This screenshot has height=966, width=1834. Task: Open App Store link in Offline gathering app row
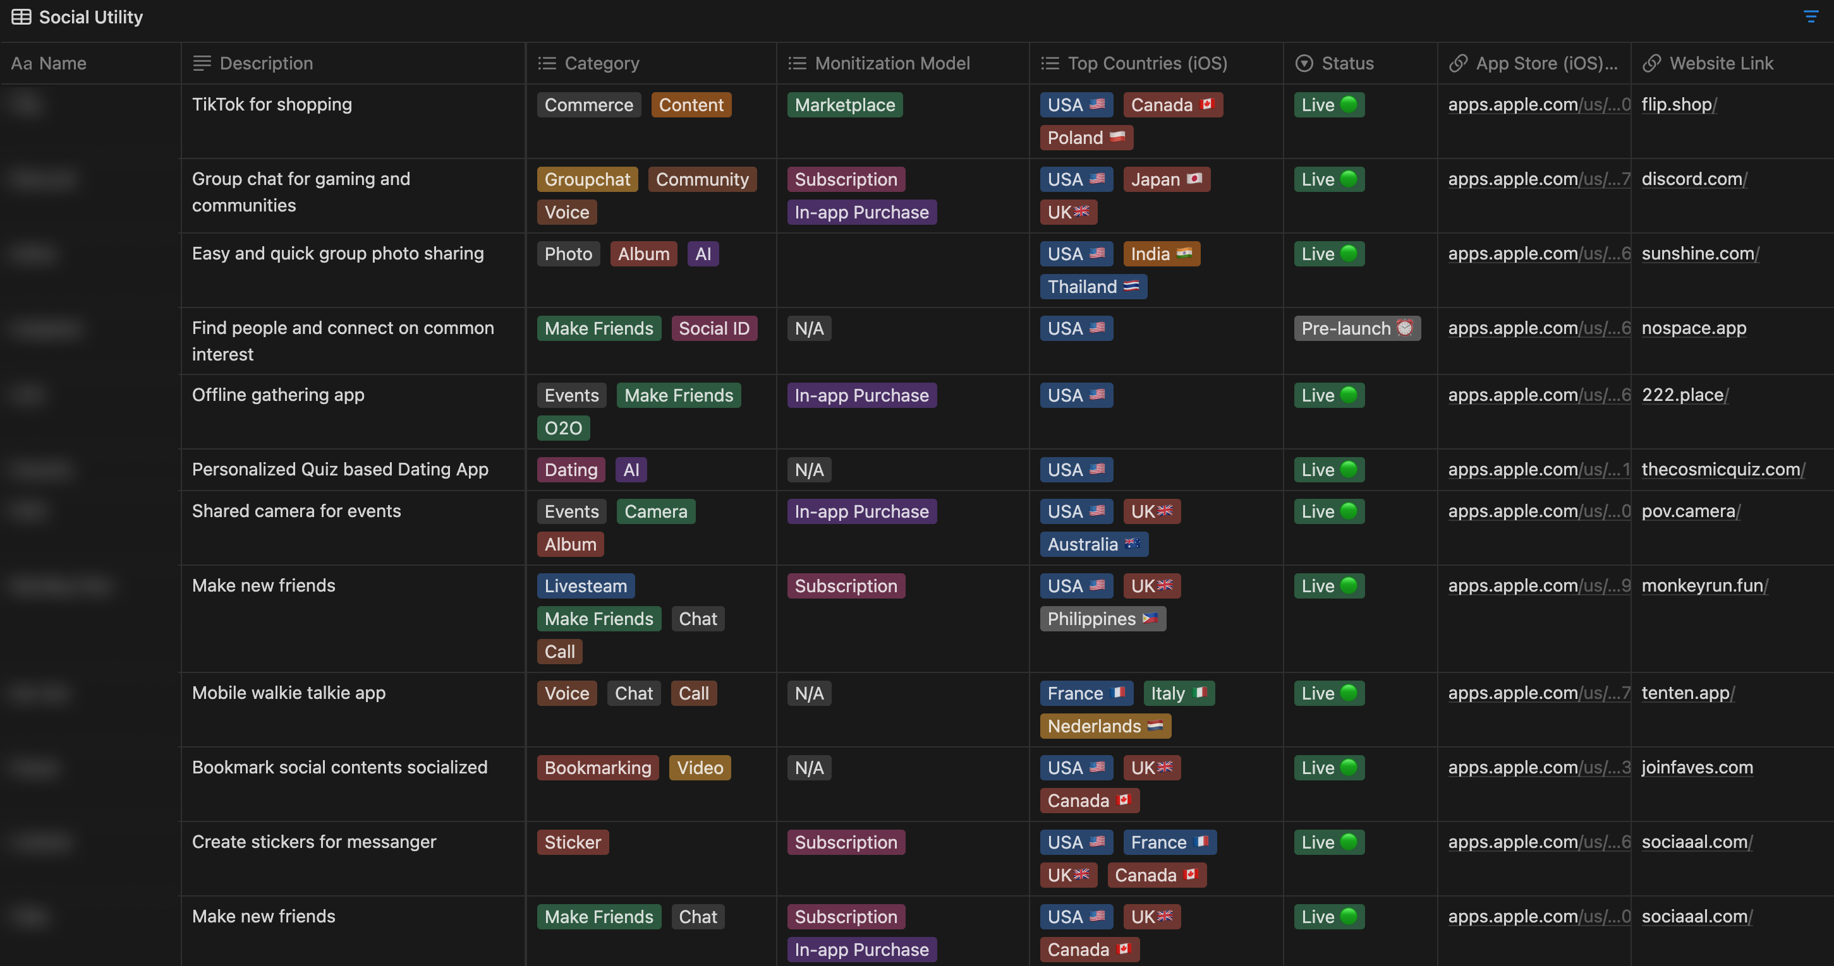[1539, 395]
